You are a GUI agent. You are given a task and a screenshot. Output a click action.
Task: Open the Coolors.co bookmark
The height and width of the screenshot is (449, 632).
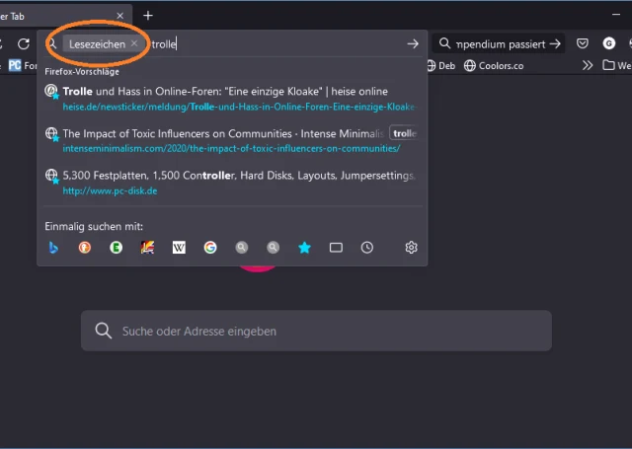click(494, 66)
